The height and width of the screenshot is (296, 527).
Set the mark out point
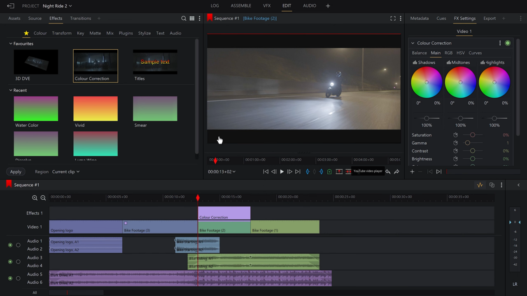(x=321, y=172)
